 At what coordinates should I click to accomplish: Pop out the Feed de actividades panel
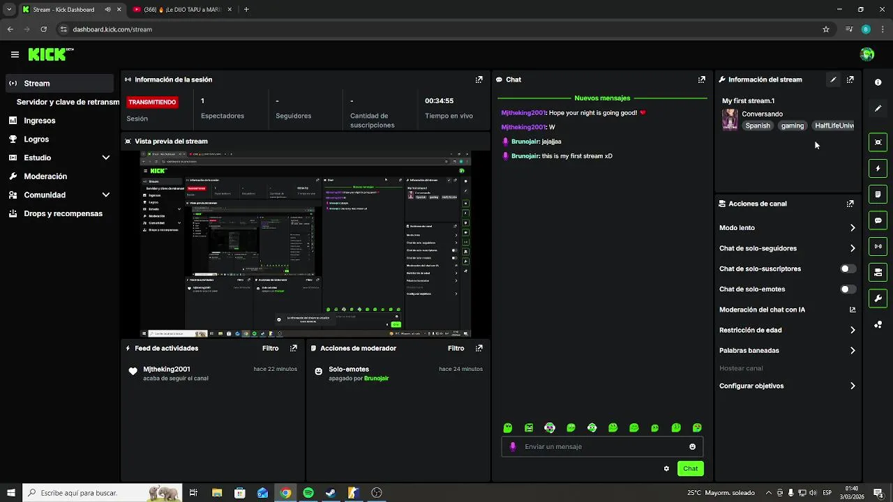click(x=294, y=348)
